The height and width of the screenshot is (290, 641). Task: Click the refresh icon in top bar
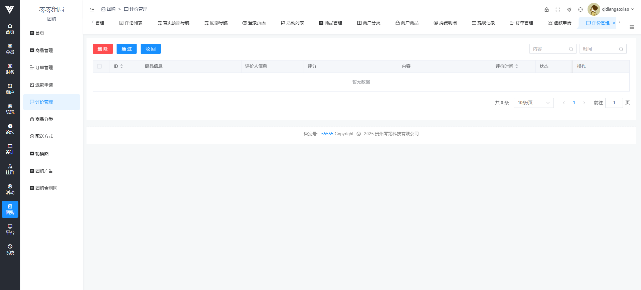(x=581, y=10)
